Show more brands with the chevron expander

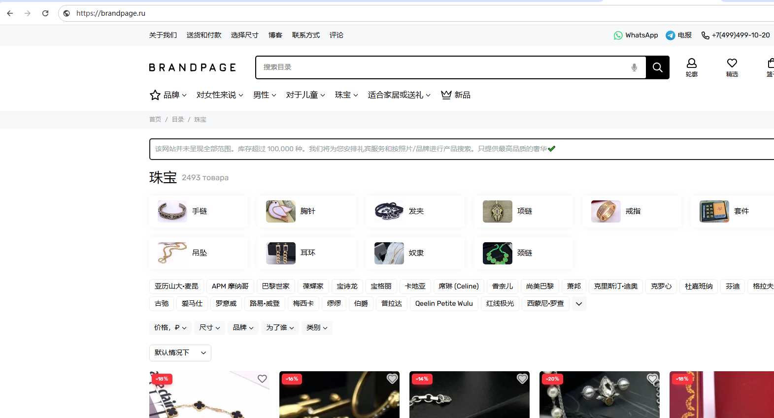point(579,304)
